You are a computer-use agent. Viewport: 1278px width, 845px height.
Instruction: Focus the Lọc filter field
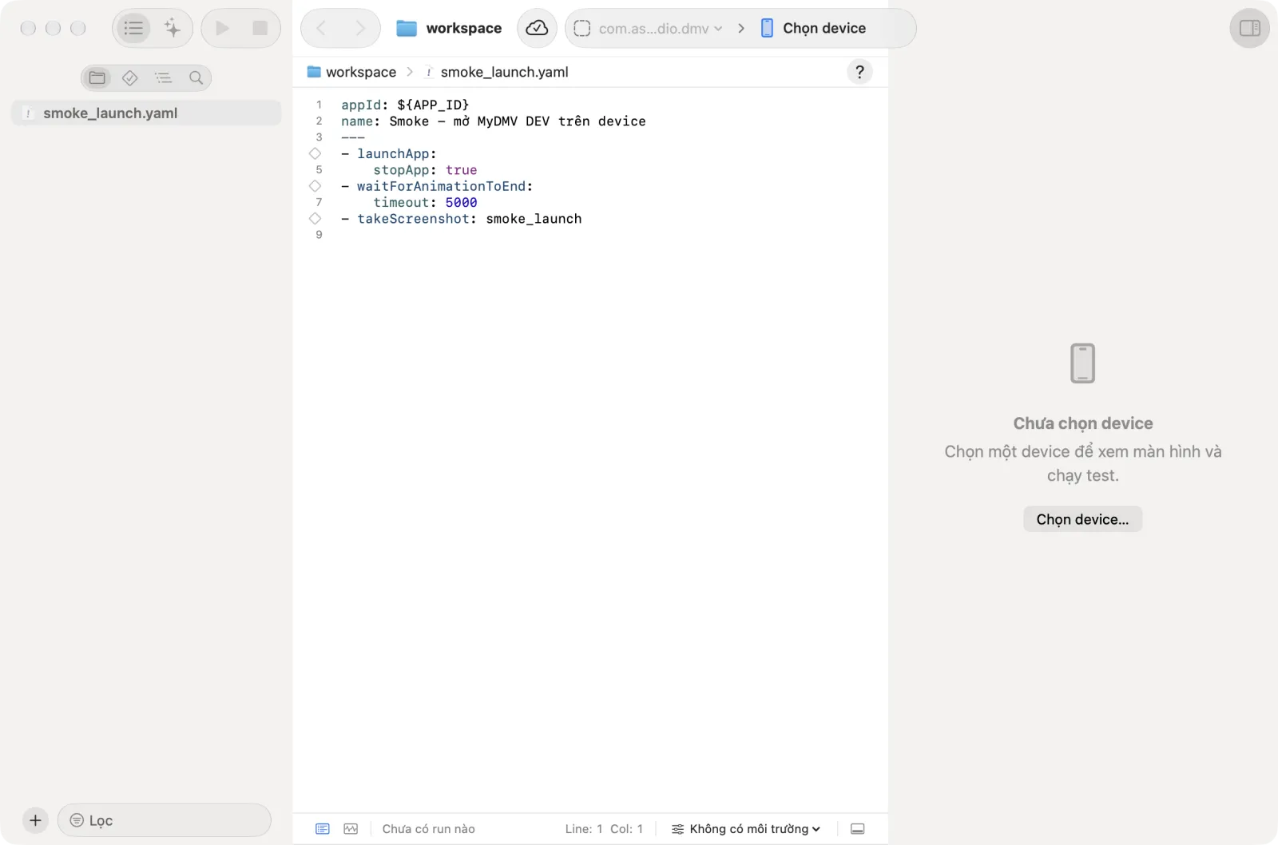click(164, 820)
